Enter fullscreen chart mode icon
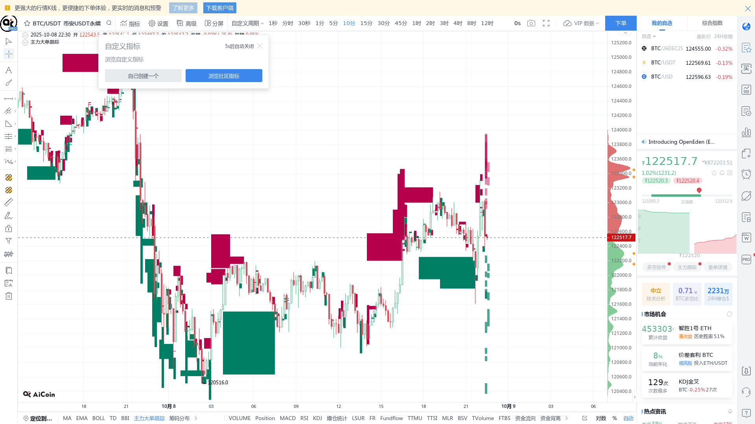The image size is (755, 424). click(x=546, y=23)
